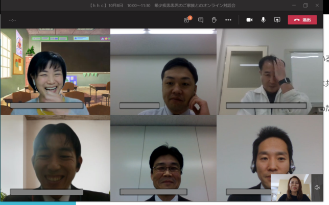Toggle the camera off
This screenshot has width=329, height=205.
click(x=249, y=20)
